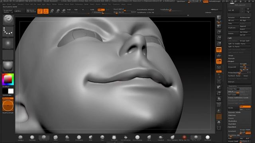Enable Zadd mode

[92, 10]
